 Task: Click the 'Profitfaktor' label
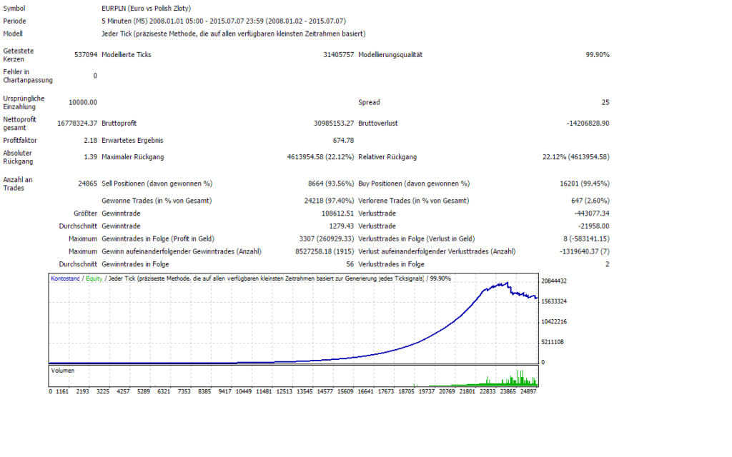point(19,141)
